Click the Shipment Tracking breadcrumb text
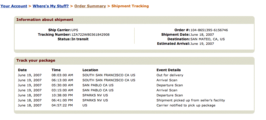266x120 pixels. (x=130, y=6)
